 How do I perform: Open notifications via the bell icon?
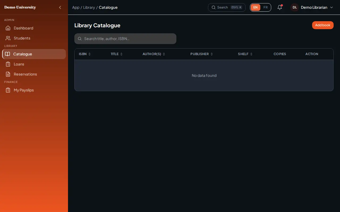[x=280, y=7]
